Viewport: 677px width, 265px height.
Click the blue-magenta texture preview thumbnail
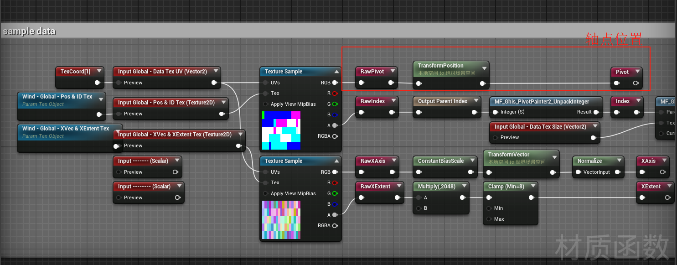281,130
